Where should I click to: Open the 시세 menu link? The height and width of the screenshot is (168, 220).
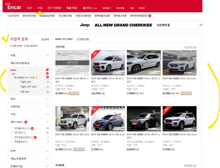click(x=131, y=8)
